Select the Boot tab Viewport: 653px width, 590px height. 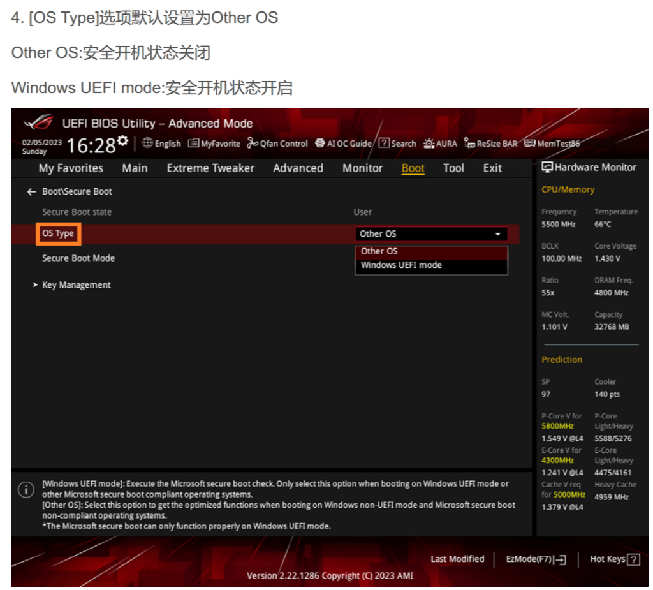point(413,168)
